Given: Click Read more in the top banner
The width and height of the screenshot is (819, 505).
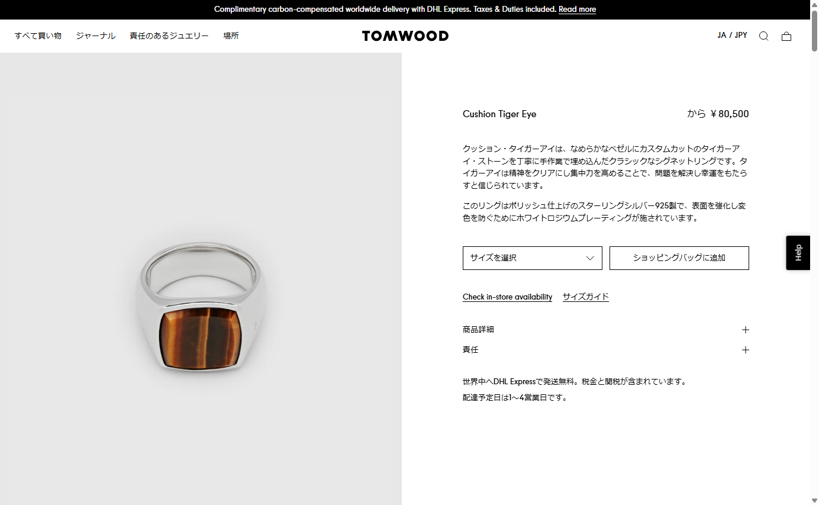Looking at the screenshot, I should [x=577, y=9].
